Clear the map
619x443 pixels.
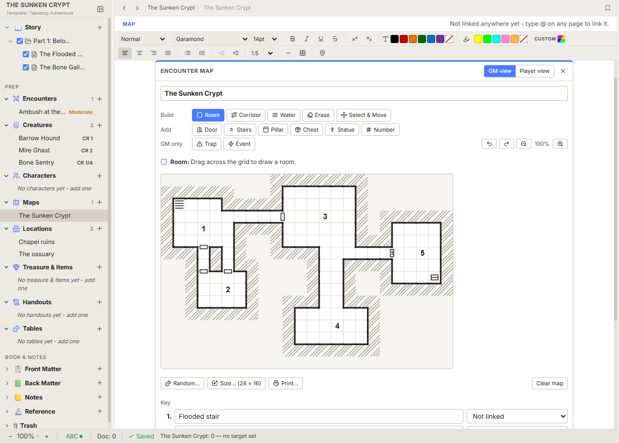coord(550,383)
